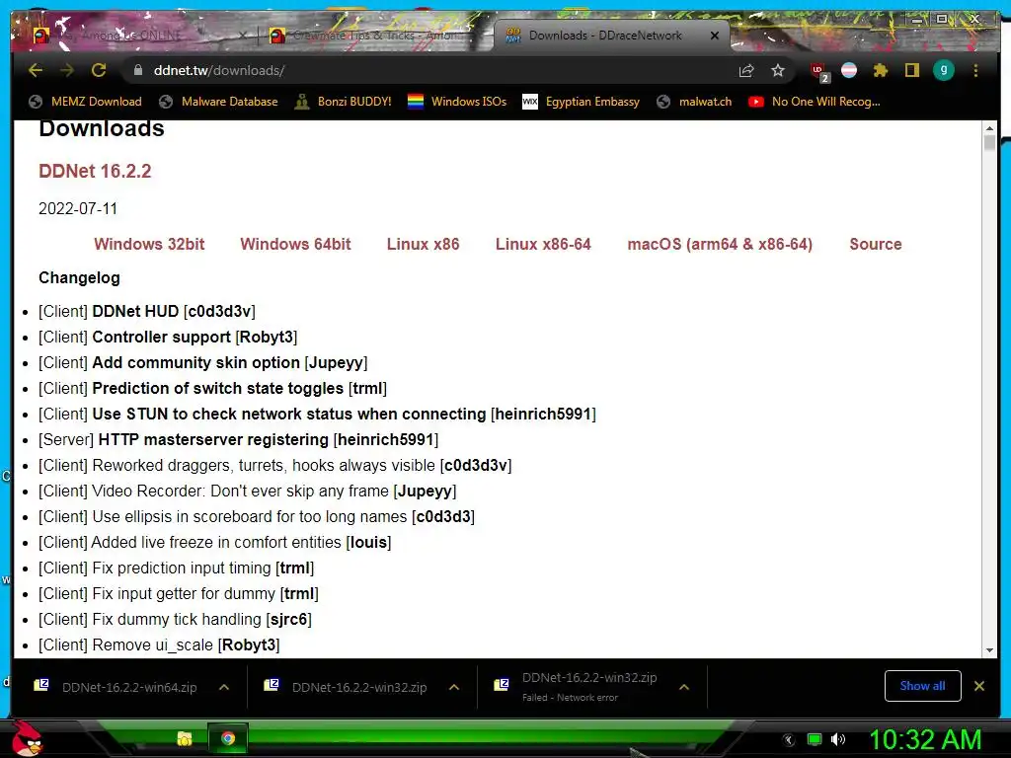Viewport: 1011px width, 758px height.
Task: Open the No One Will Recog... bookmark
Action: coord(815,102)
